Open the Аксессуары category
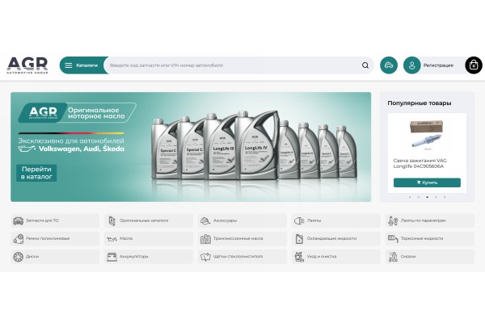Image resolution: width=485 pixels, height=323 pixels. [242, 220]
